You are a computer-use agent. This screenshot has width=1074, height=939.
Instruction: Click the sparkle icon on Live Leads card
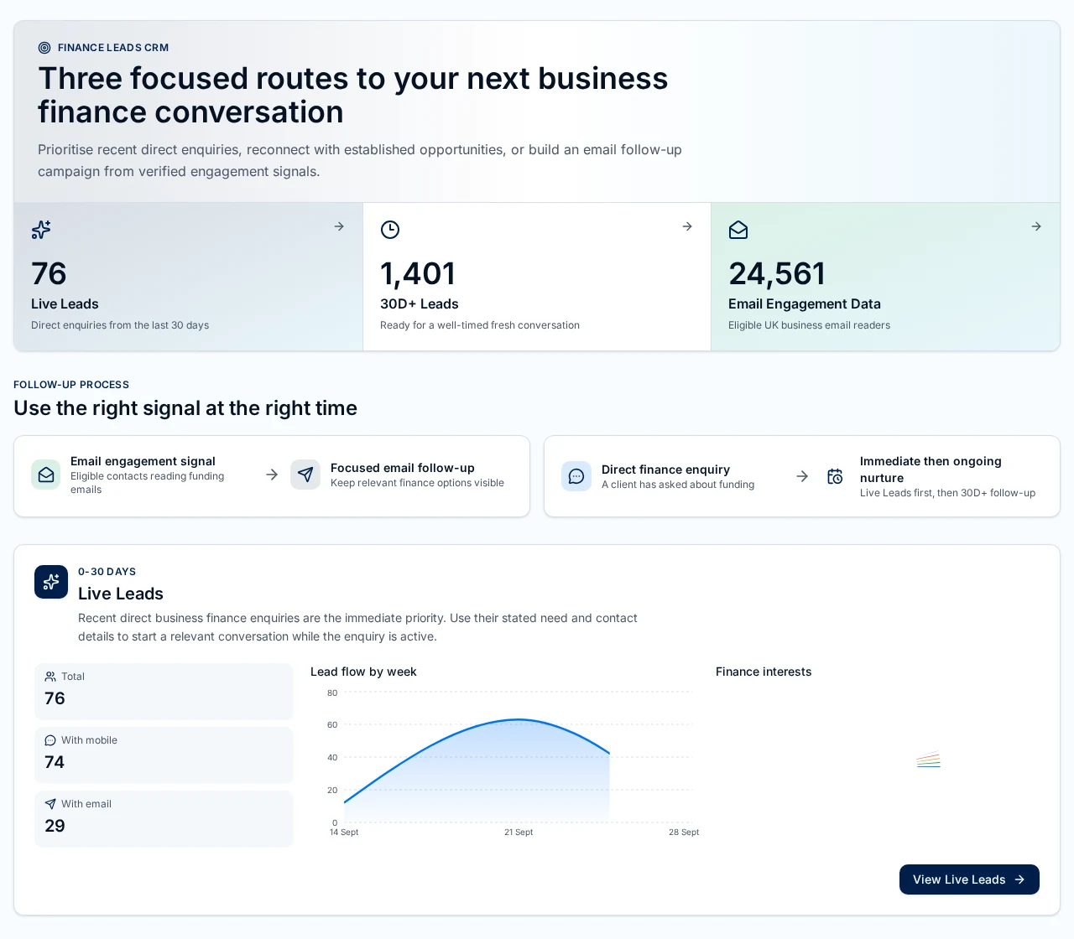click(x=41, y=230)
